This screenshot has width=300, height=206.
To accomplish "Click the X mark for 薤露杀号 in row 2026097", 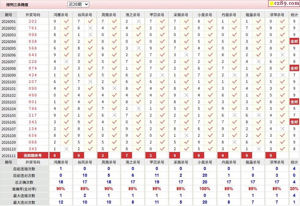I will pyautogui.click(x=258, y=62).
